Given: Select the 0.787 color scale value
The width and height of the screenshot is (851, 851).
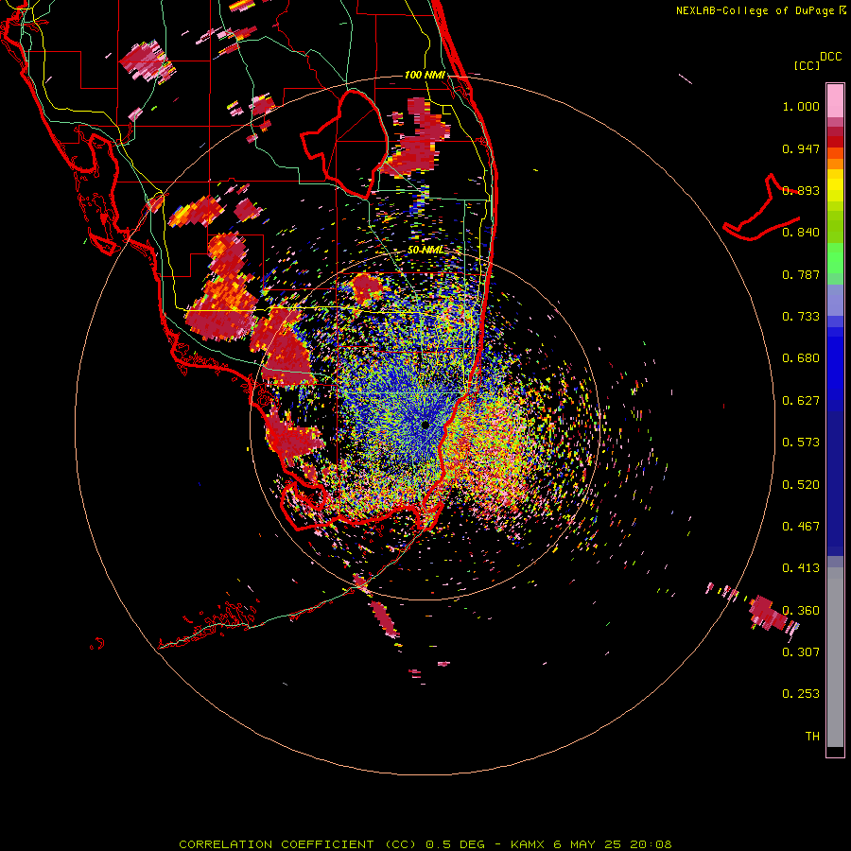Looking at the screenshot, I should (x=801, y=274).
